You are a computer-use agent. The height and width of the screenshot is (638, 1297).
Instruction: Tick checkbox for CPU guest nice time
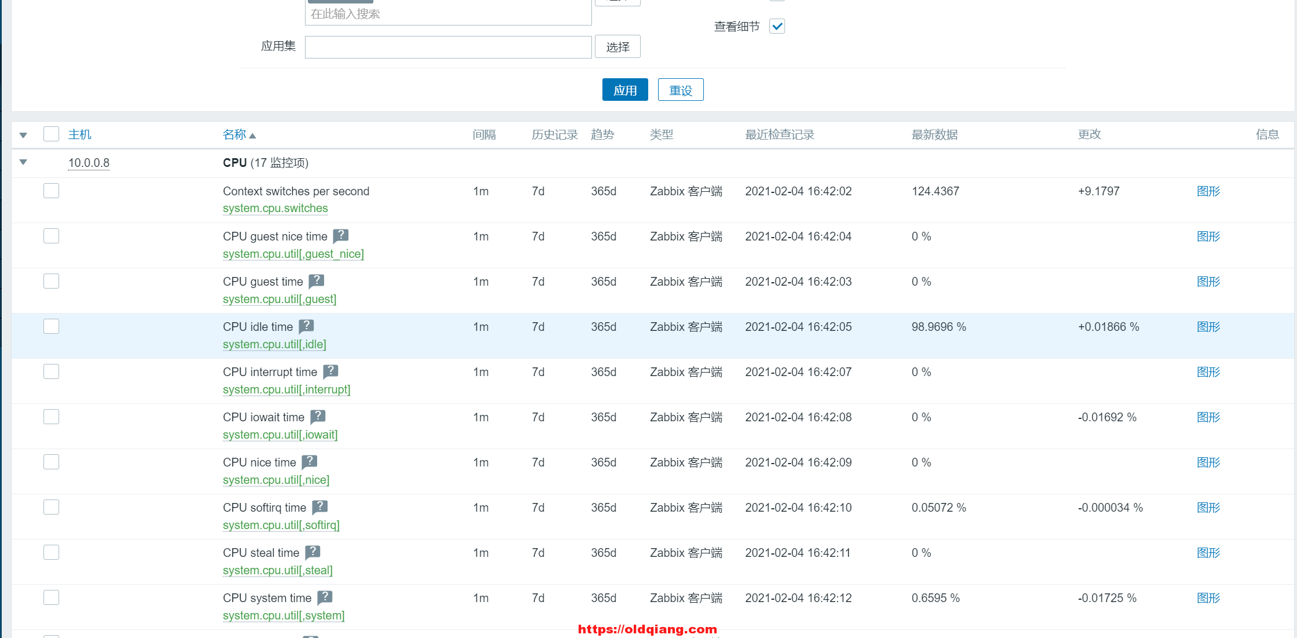tap(51, 236)
